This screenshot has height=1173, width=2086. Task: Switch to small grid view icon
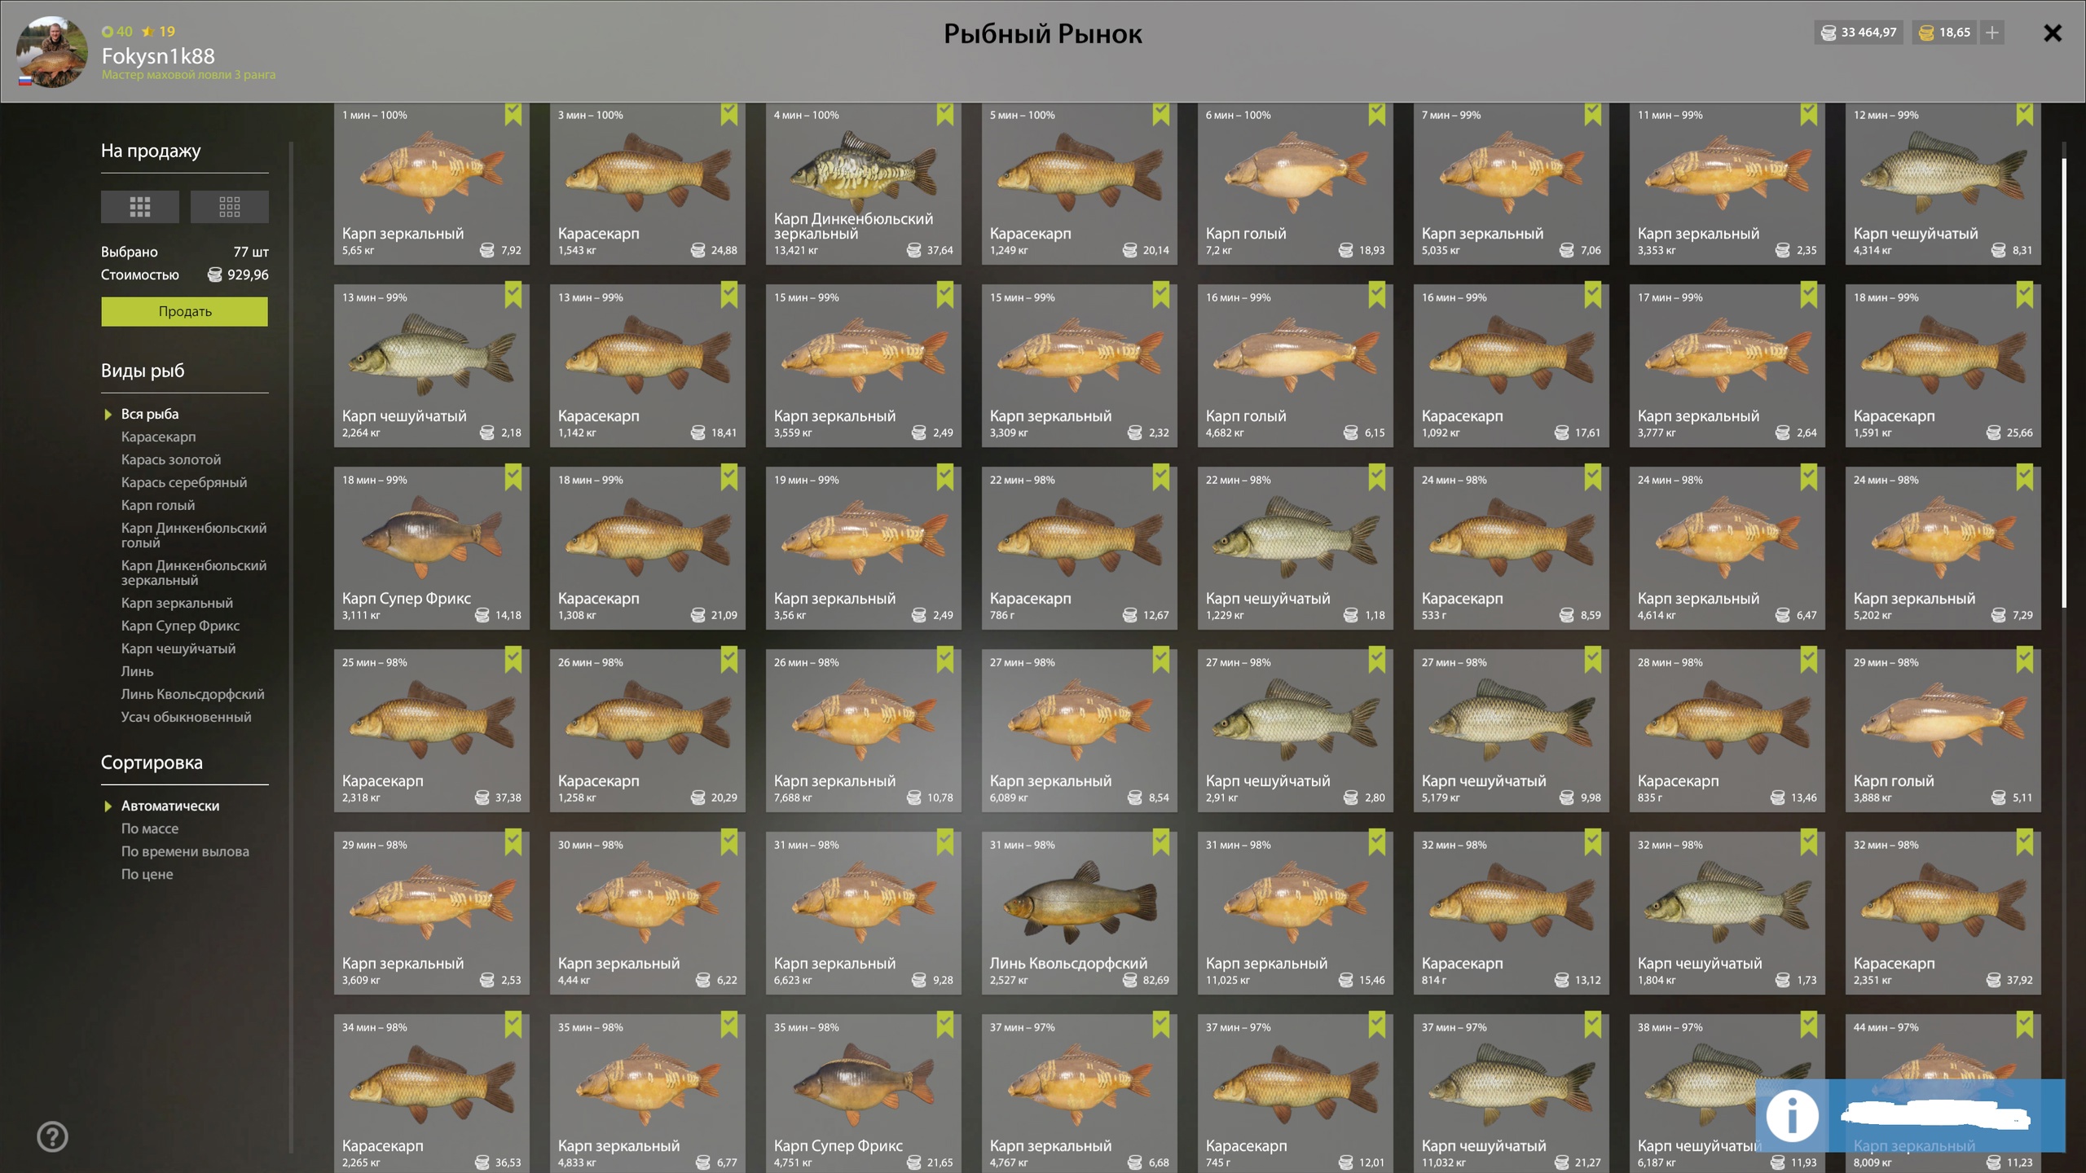click(x=229, y=207)
